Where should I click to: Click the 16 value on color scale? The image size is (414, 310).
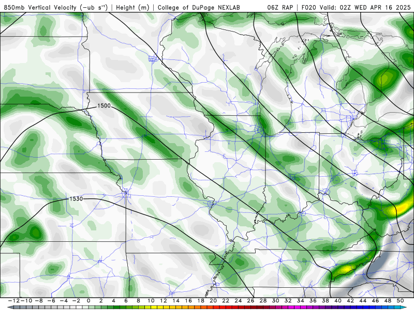pos(188,301)
